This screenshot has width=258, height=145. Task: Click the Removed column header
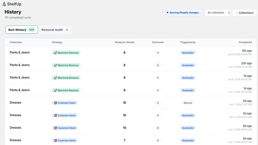click(158, 42)
